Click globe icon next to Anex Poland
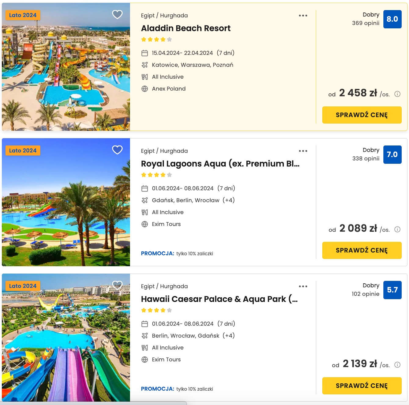Image resolution: width=409 pixels, height=405 pixels. pyautogui.click(x=145, y=89)
